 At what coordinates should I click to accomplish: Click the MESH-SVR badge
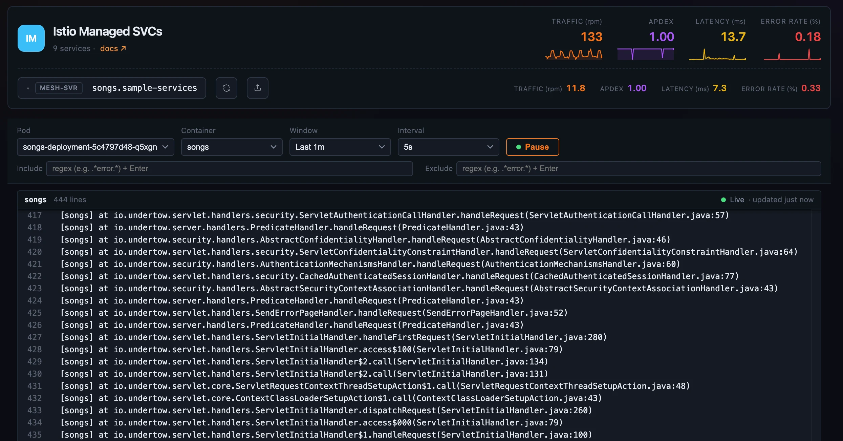click(x=59, y=88)
